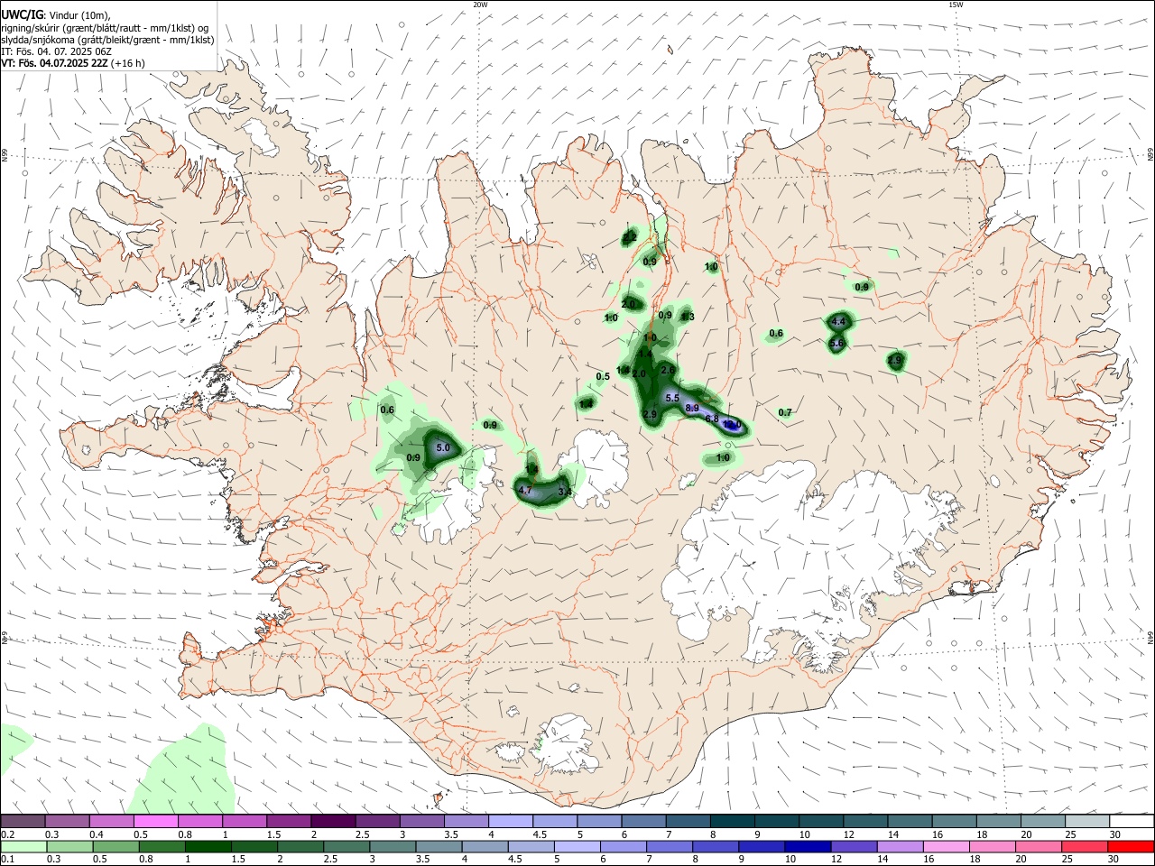Click the dark purple 2 swatch in top legend
This screenshot has height=866, width=1155.
click(x=332, y=821)
